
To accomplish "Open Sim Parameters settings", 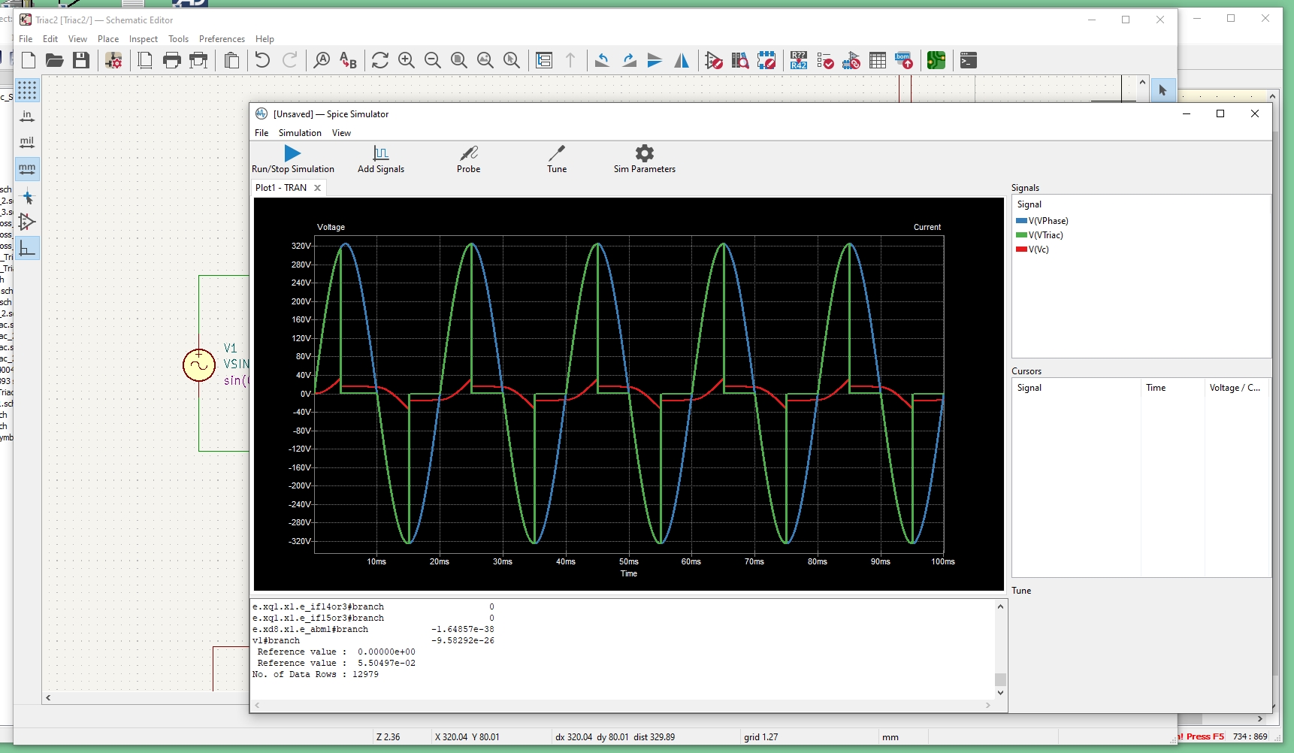I will [644, 158].
